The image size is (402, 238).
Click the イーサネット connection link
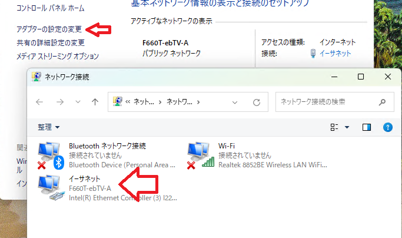pos(335,53)
